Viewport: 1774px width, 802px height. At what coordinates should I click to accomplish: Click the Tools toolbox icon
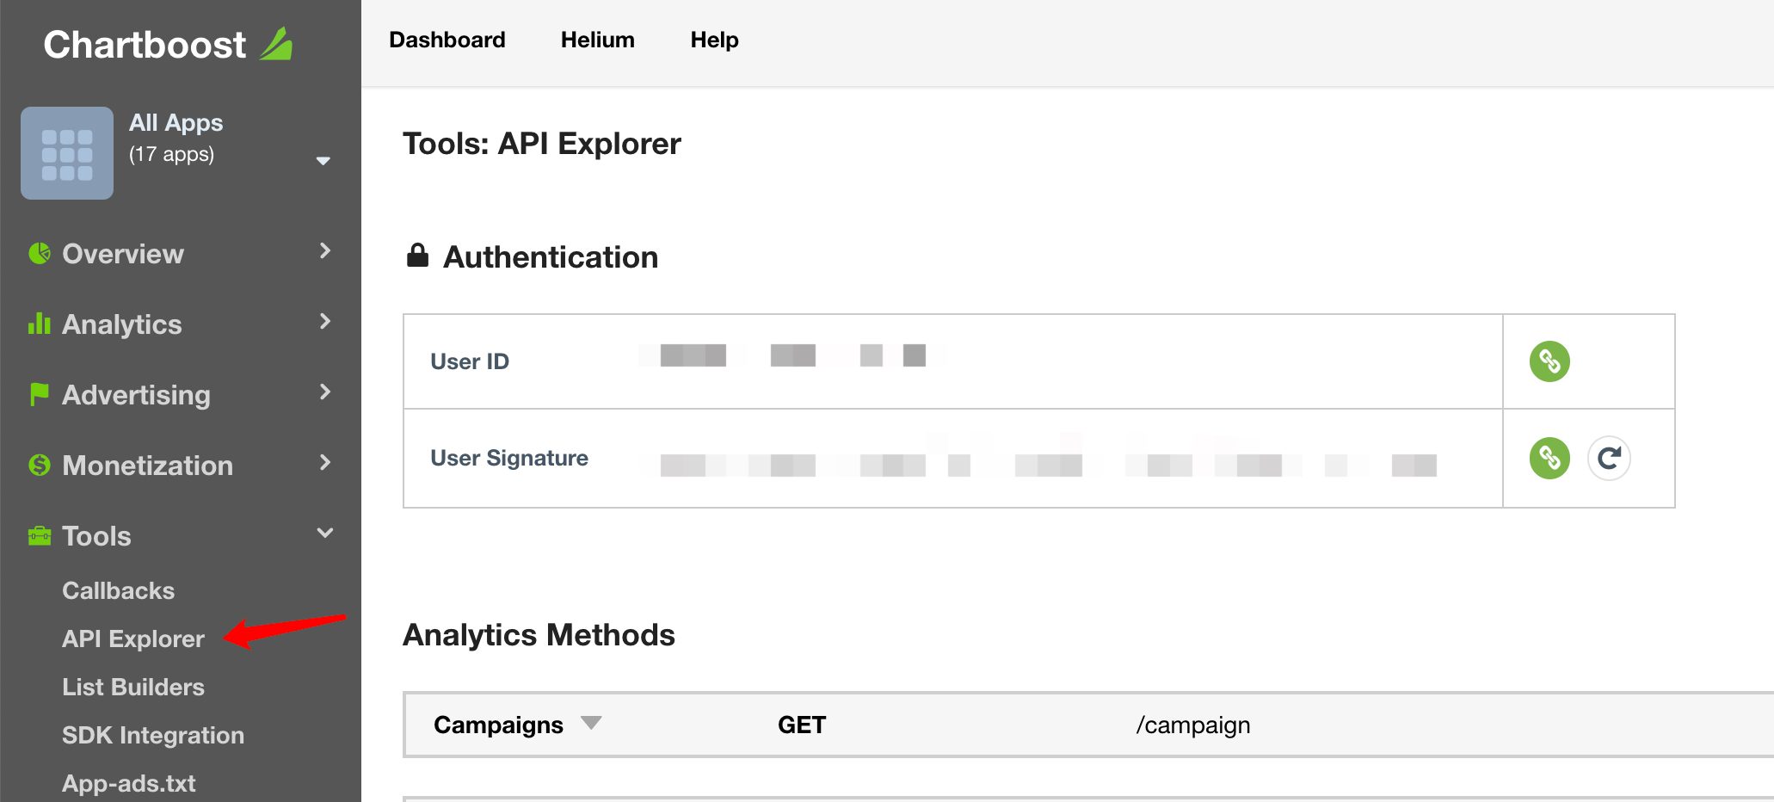[38, 535]
